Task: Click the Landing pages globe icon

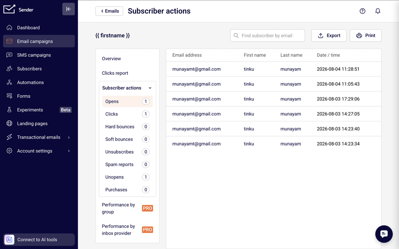Action: (x=9, y=123)
